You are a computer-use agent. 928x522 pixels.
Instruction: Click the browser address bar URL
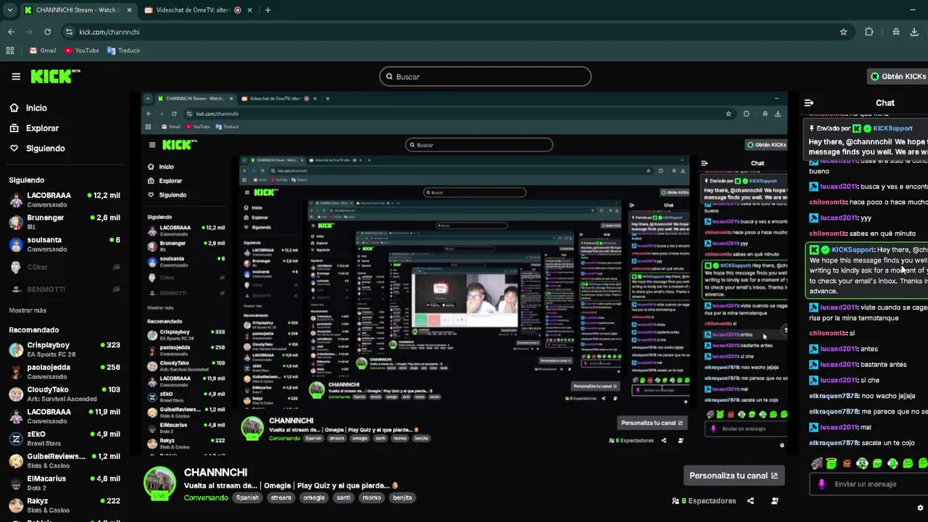(x=109, y=32)
